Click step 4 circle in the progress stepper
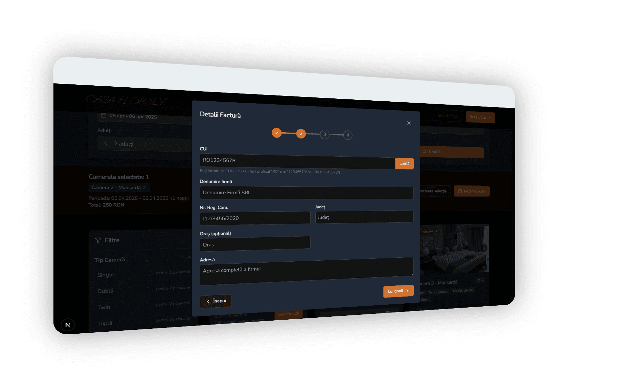This screenshot has height=391, width=626. (x=348, y=135)
